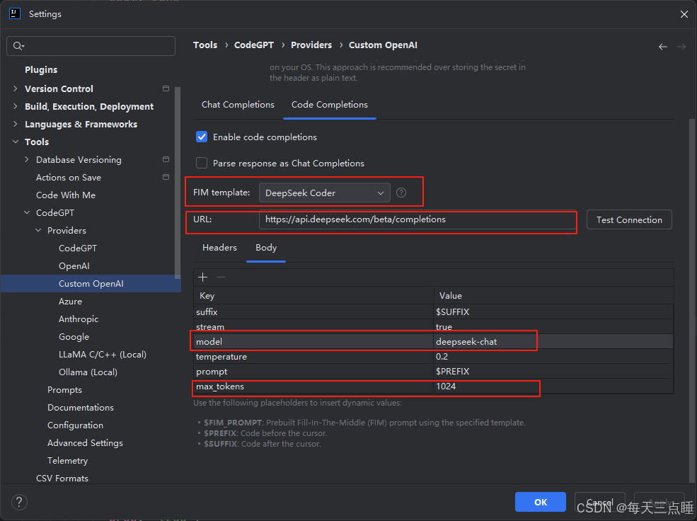This screenshot has height=521, width=697.
Task: Click into the URL input field
Action: coord(417,219)
